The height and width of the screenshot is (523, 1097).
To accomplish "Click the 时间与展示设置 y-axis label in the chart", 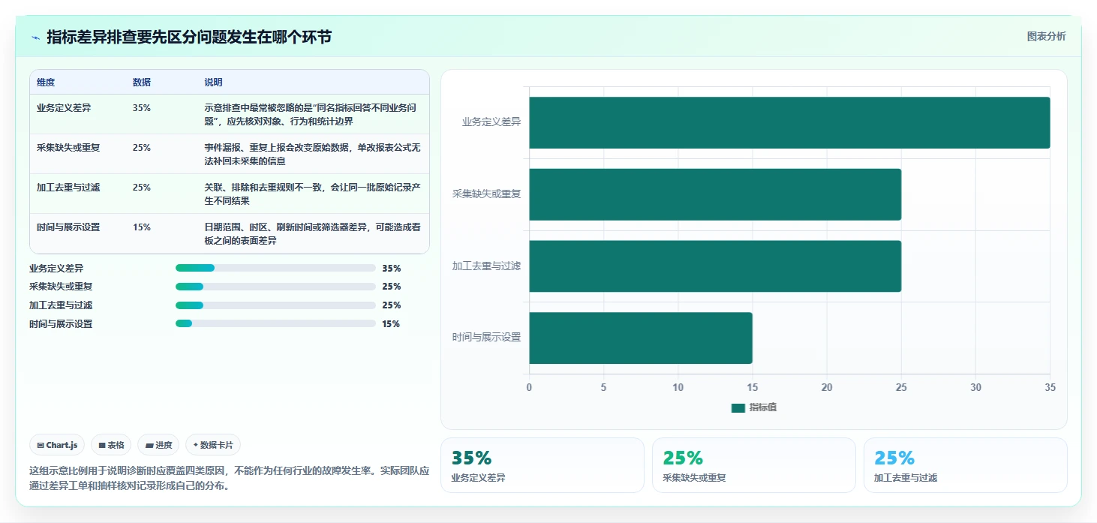I will 487,338.
